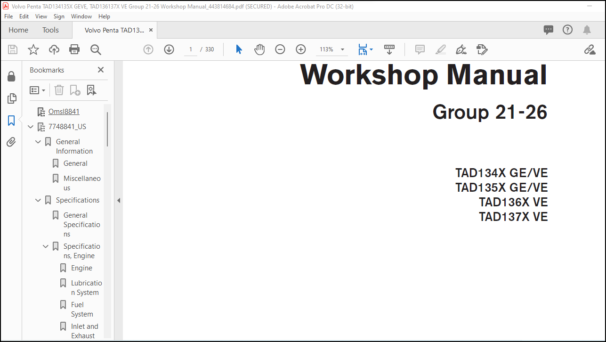Image resolution: width=606 pixels, height=342 pixels.
Task: Open the security lock panel
Action: coord(11,76)
